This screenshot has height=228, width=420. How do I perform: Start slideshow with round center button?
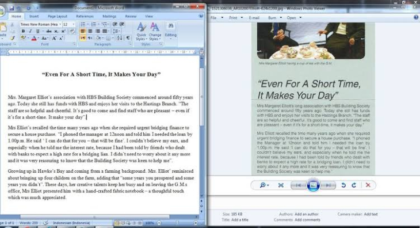pyautogui.click(x=313, y=185)
